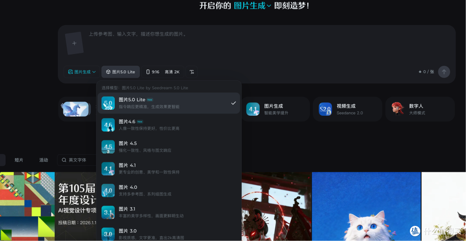Screen dimensions: 466x241
Task: Click the 4.0 model thumbnail icon
Action: (108, 190)
